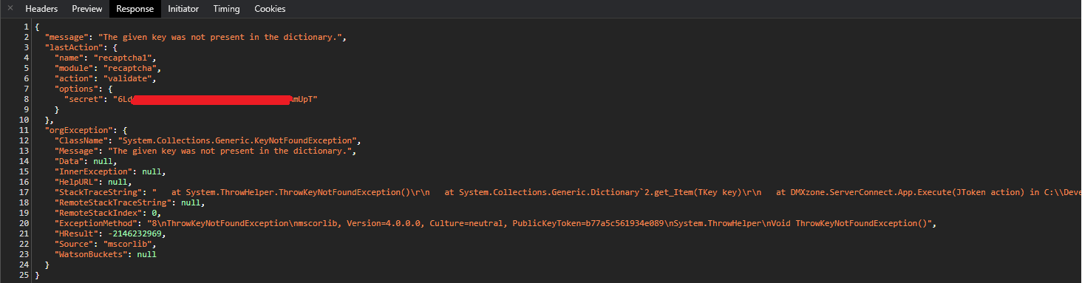Click line number 25 in the gutter
This screenshot has width=1082, height=283.
(x=24, y=275)
